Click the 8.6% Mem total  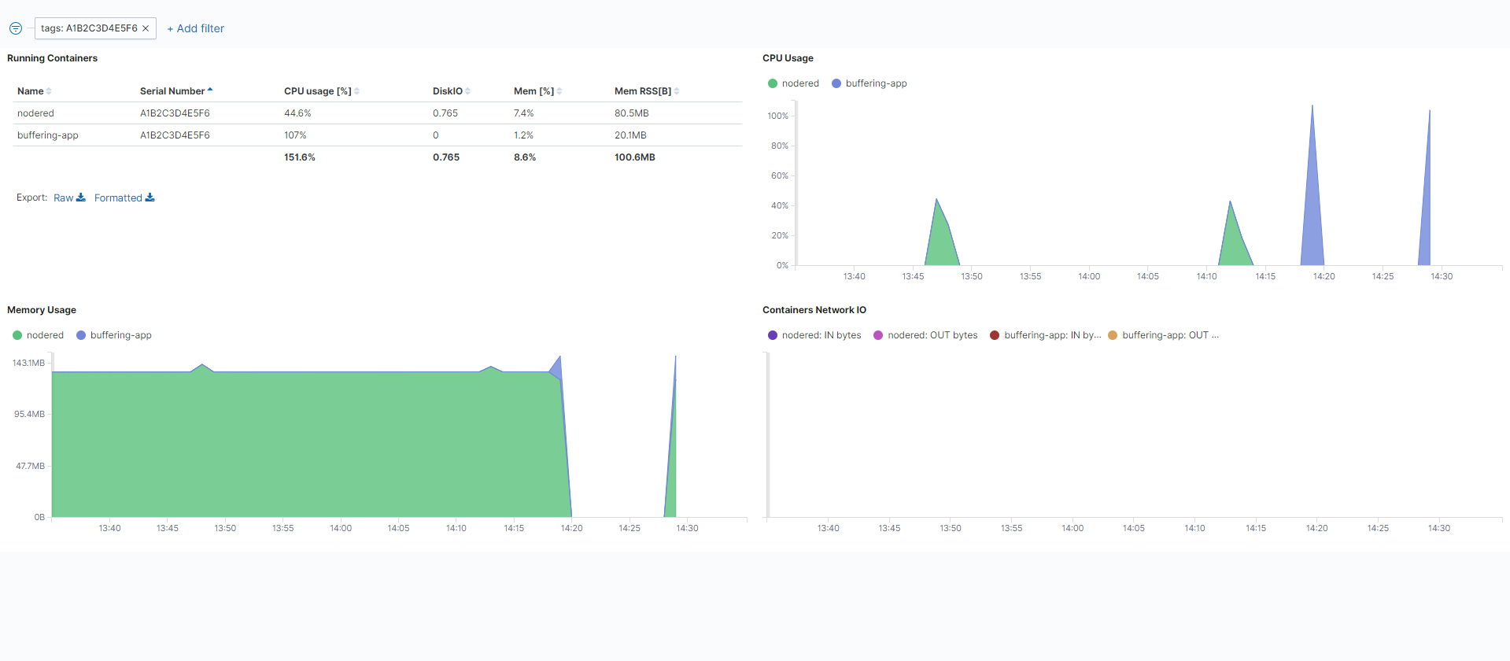coord(525,157)
